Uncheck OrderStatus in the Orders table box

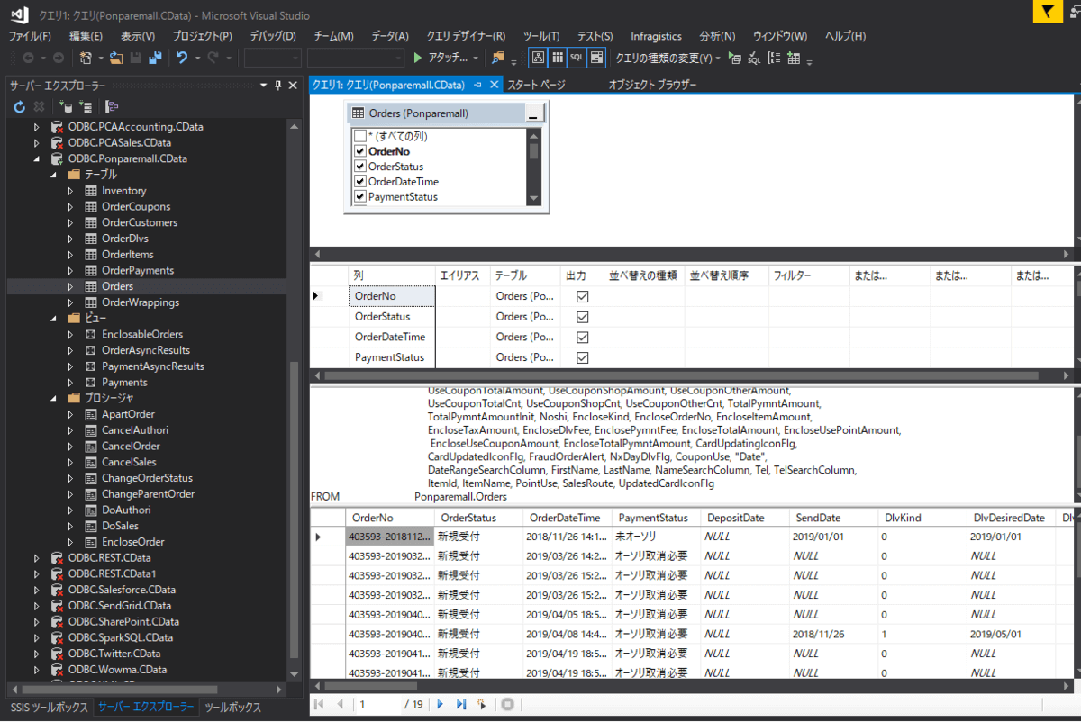pos(360,167)
